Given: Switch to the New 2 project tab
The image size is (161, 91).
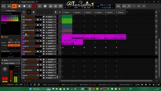Looking at the screenshot, I should pos(13,2).
